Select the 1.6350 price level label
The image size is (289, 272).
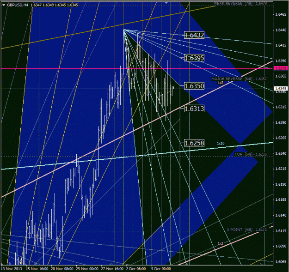click(194, 86)
